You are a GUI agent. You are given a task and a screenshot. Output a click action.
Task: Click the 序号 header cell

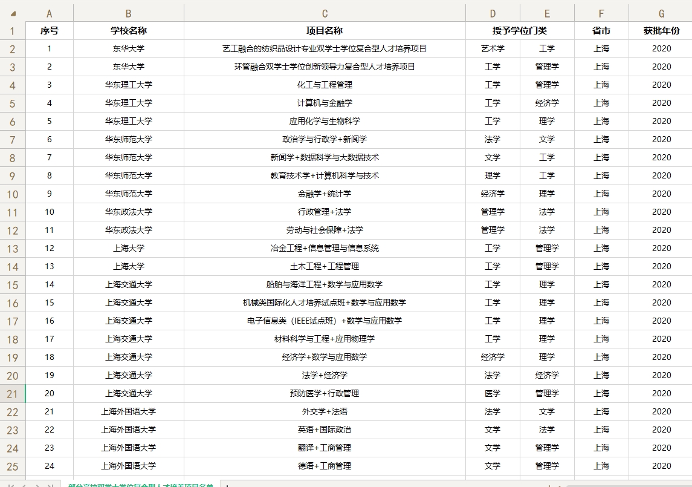[49, 30]
